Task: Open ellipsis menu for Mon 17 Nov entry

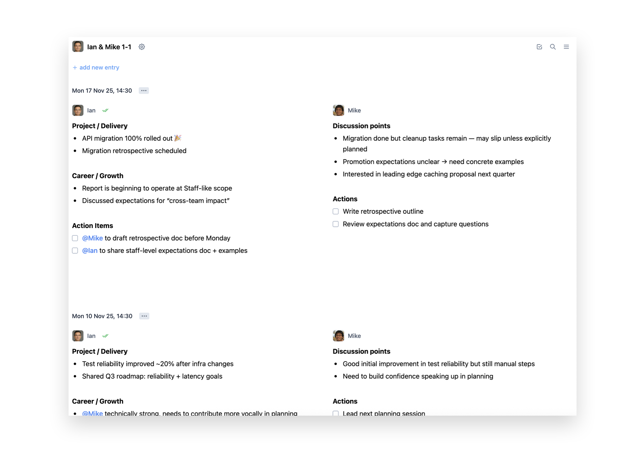Action: pos(144,91)
